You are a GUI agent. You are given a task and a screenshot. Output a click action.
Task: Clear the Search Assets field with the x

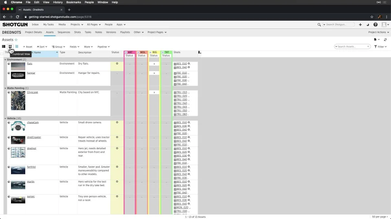[x=368, y=46]
